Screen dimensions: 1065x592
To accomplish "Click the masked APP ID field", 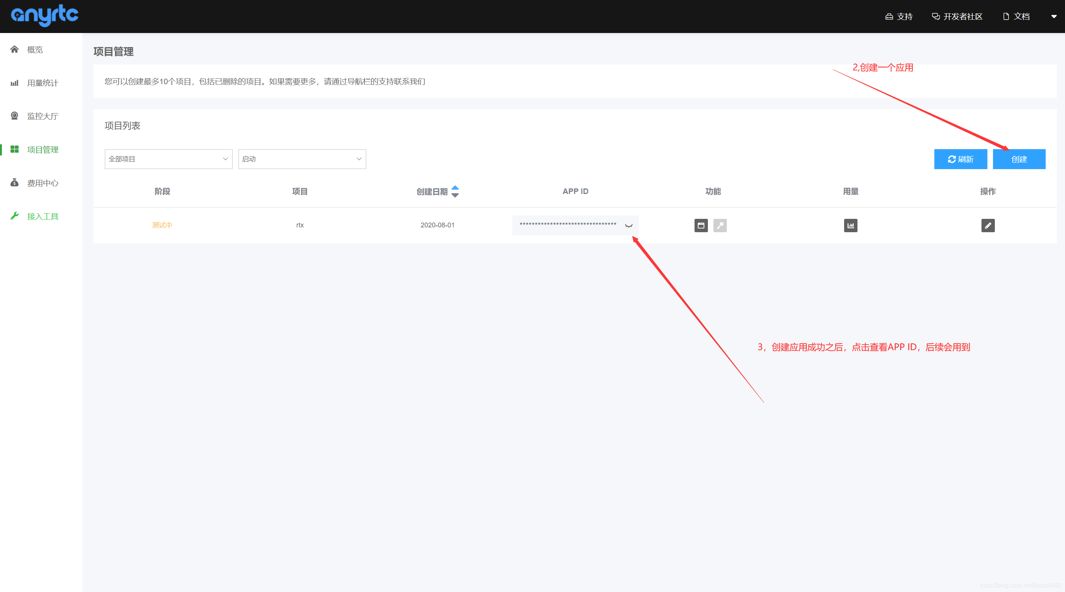I will pos(568,225).
